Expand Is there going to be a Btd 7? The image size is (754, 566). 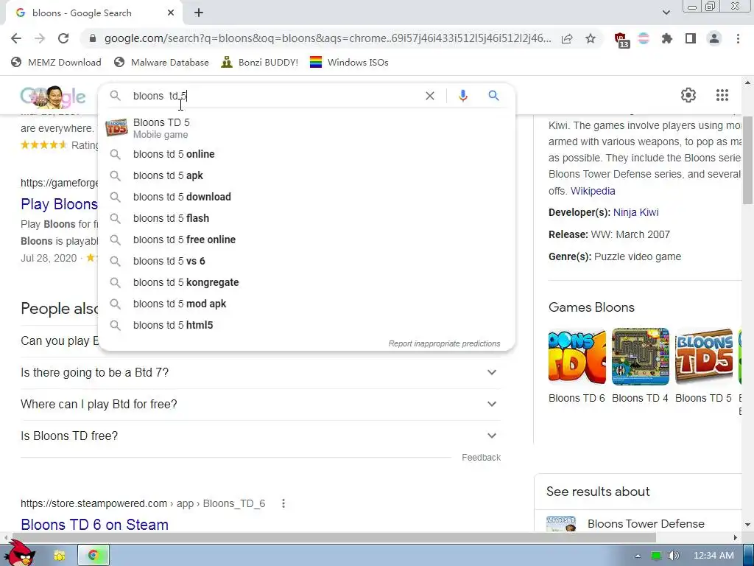pos(260,372)
